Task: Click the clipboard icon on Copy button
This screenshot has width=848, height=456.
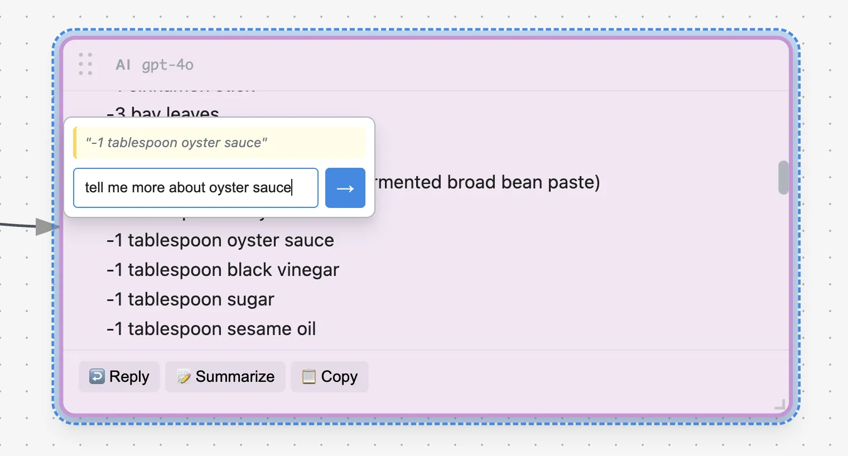Action: (x=309, y=376)
